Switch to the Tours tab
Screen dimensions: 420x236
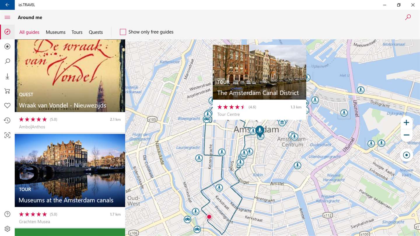pos(77,32)
